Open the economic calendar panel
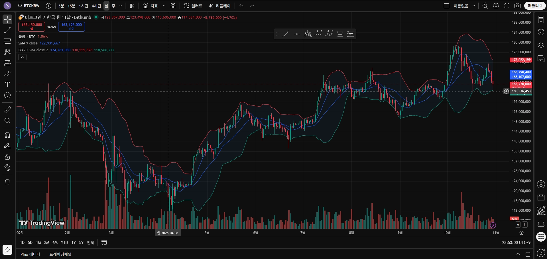The width and height of the screenshot is (547, 259). tap(541, 197)
